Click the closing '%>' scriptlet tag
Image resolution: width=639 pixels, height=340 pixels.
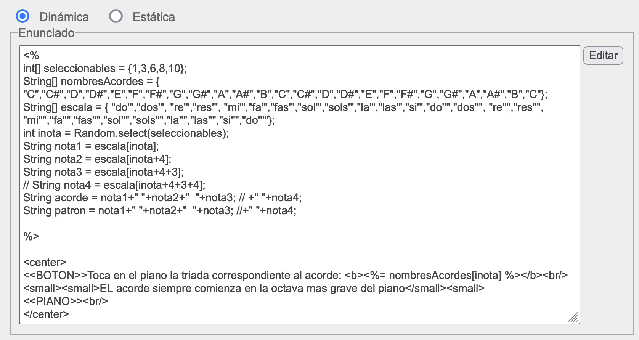pos(31,237)
